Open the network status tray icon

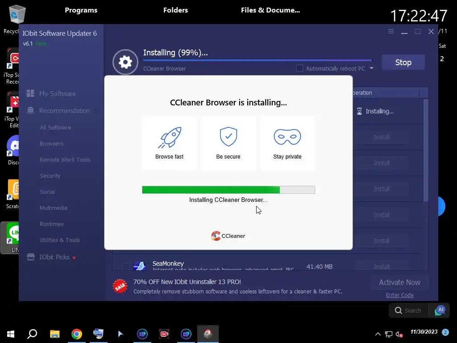click(389, 334)
